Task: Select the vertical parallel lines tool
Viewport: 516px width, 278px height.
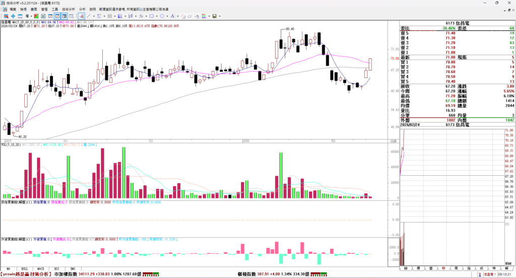Action: coord(109,16)
